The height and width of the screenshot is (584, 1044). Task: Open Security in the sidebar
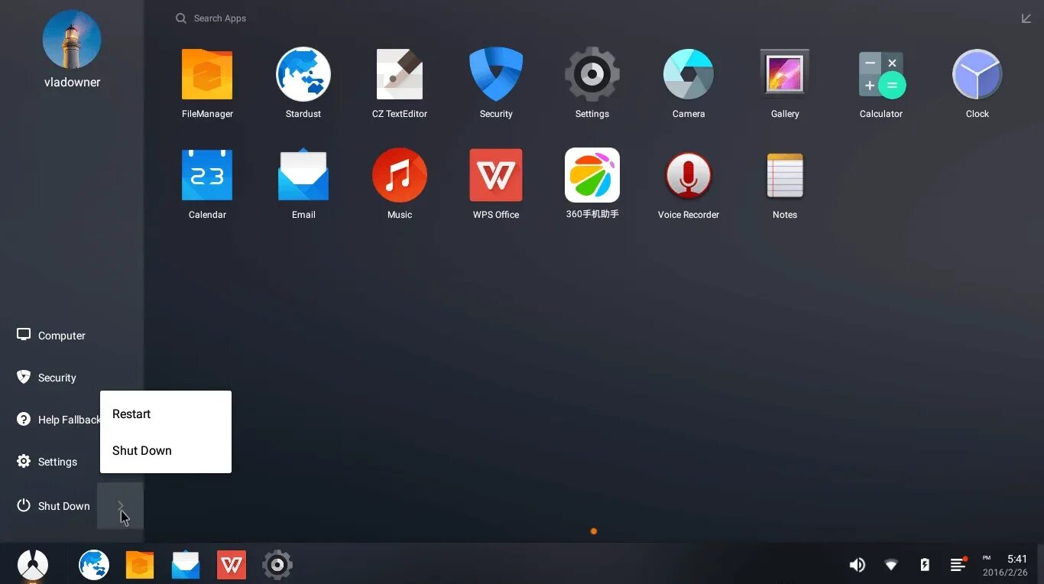point(47,378)
